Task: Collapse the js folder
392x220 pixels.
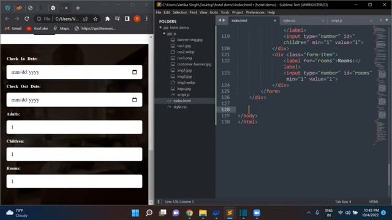Action: tap(164, 34)
